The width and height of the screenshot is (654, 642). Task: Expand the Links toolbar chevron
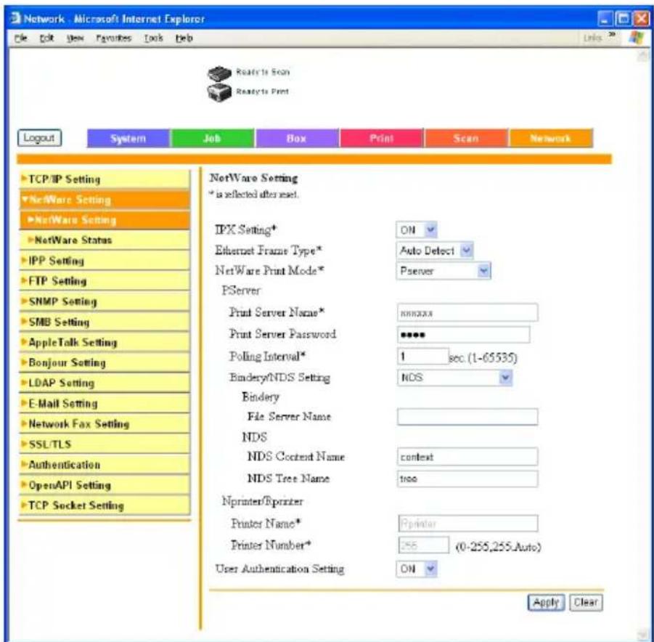(613, 35)
